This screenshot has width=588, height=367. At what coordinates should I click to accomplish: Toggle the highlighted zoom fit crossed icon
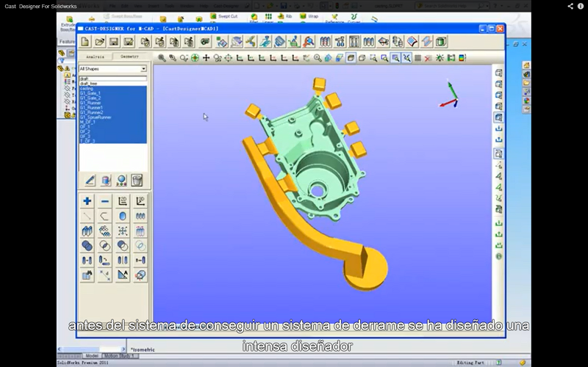[x=406, y=58]
